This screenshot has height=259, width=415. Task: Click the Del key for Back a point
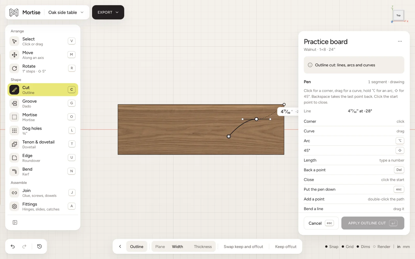[x=399, y=170]
